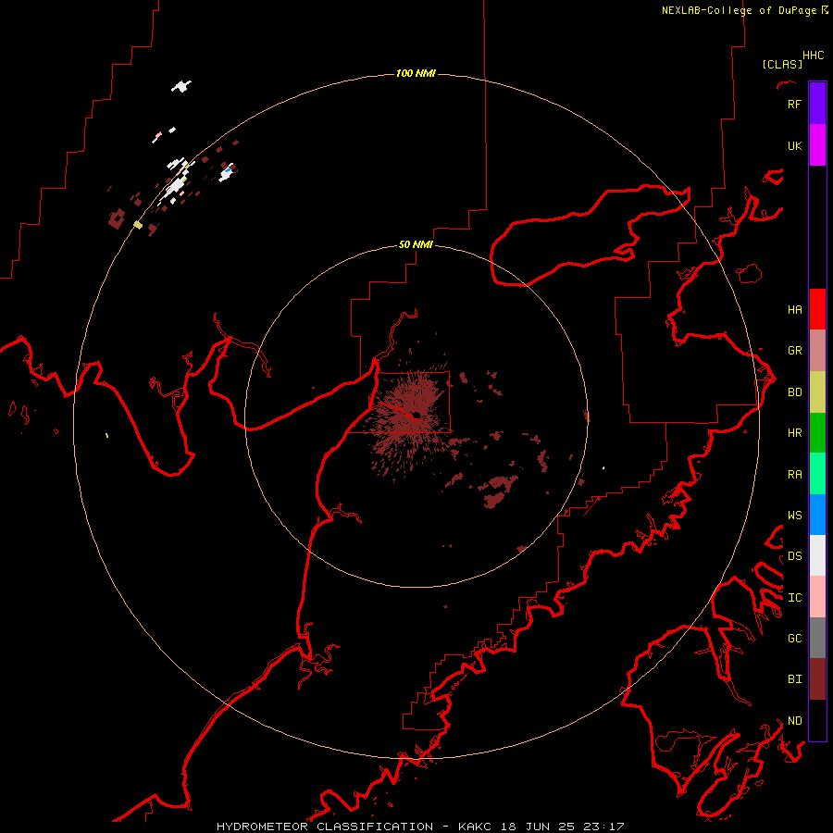Image resolution: width=833 pixels, height=833 pixels.
Task: Click the BD legend label
Action: 794,392
